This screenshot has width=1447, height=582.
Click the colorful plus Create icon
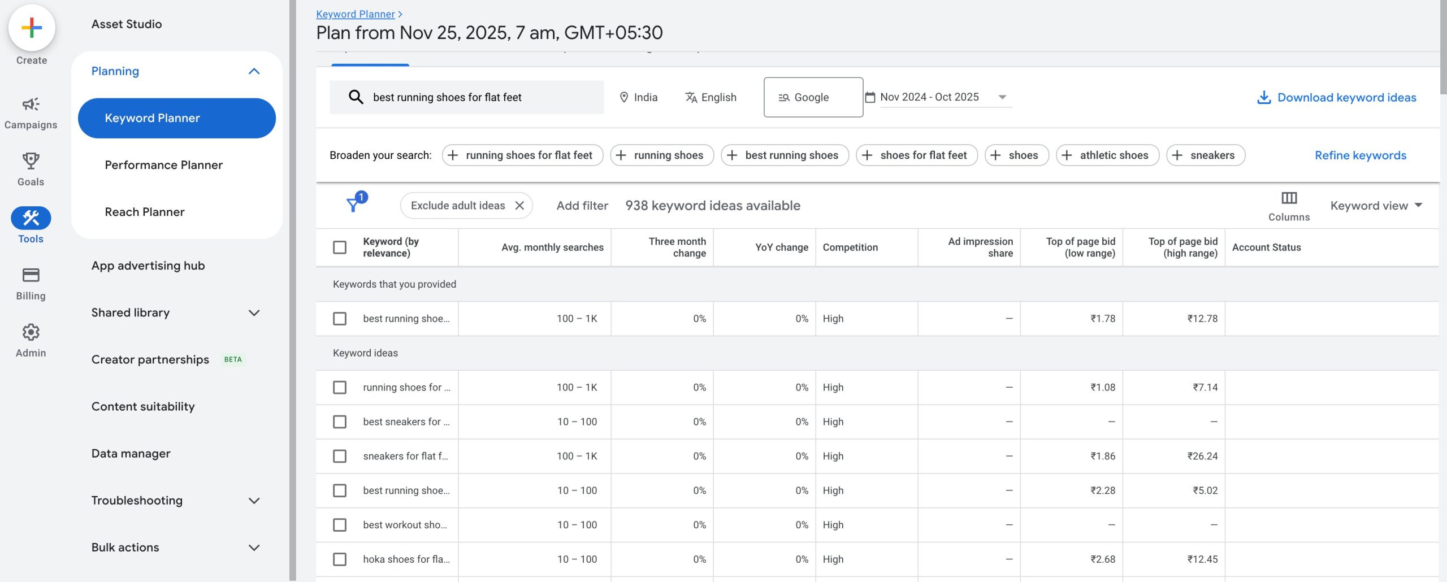[32, 28]
